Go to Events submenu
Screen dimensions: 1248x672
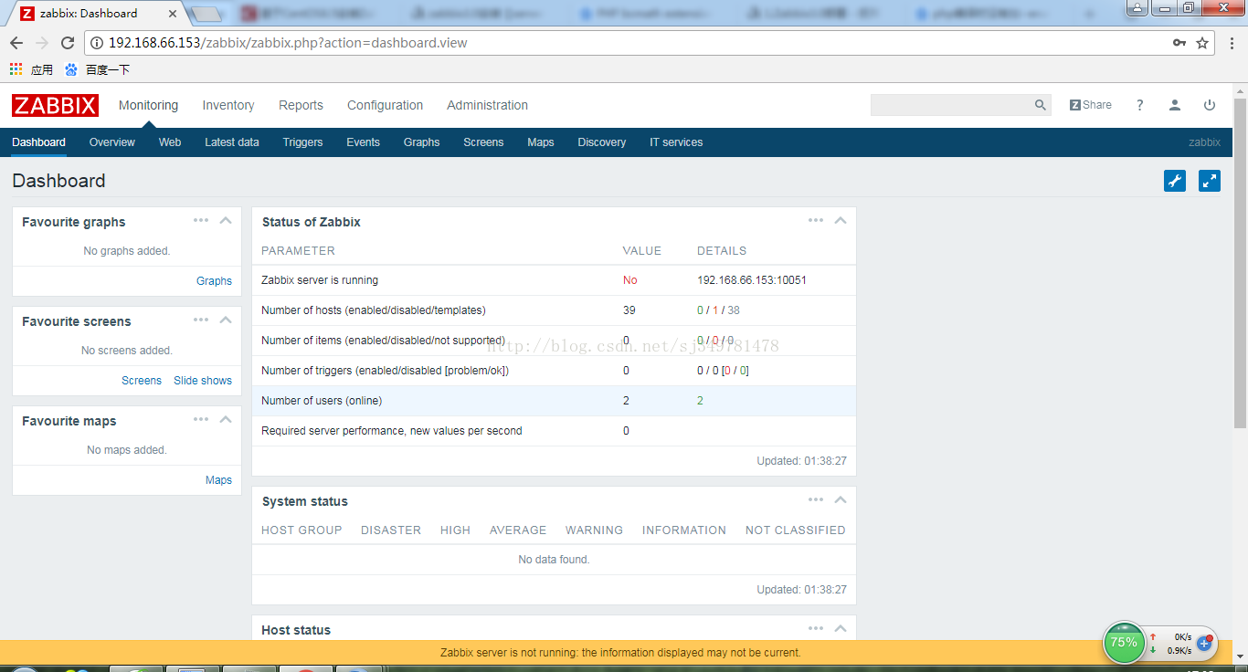click(363, 142)
